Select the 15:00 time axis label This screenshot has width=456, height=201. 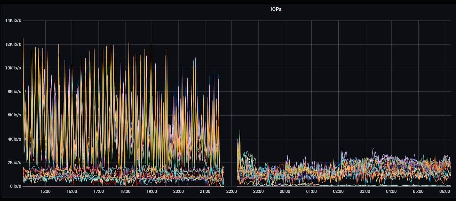click(45, 191)
